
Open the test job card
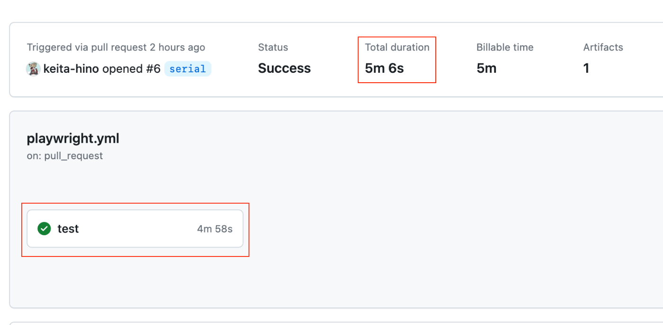[135, 229]
